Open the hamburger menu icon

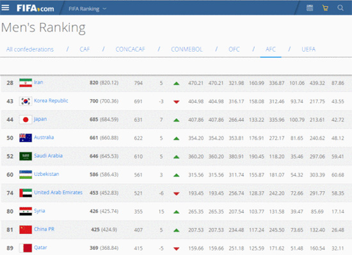5,8
